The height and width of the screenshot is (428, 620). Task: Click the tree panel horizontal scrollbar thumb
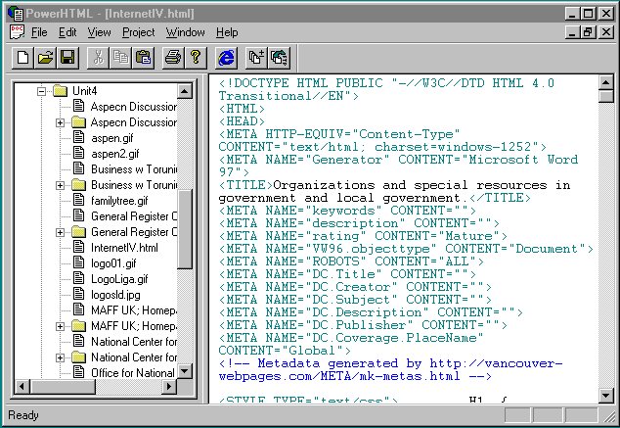pyautogui.click(x=63, y=386)
